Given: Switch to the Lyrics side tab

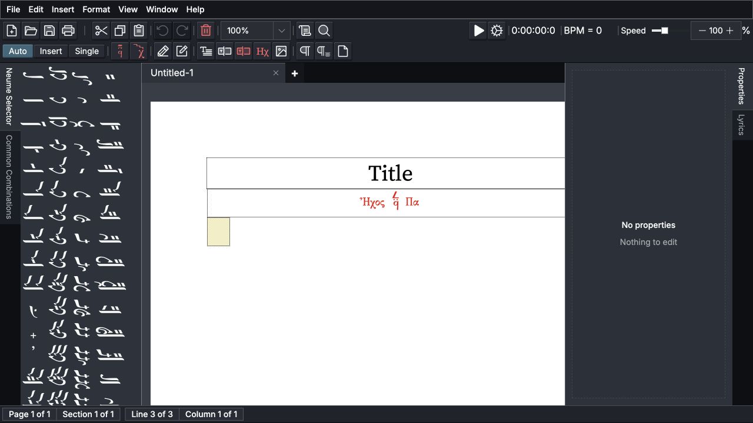Looking at the screenshot, I should [741, 125].
